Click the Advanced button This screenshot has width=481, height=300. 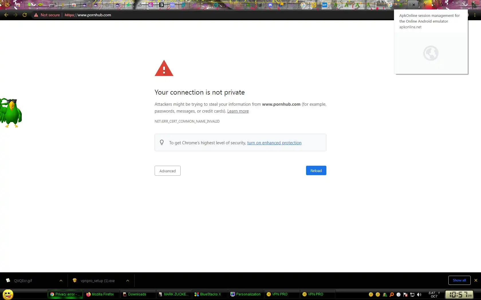tap(167, 171)
